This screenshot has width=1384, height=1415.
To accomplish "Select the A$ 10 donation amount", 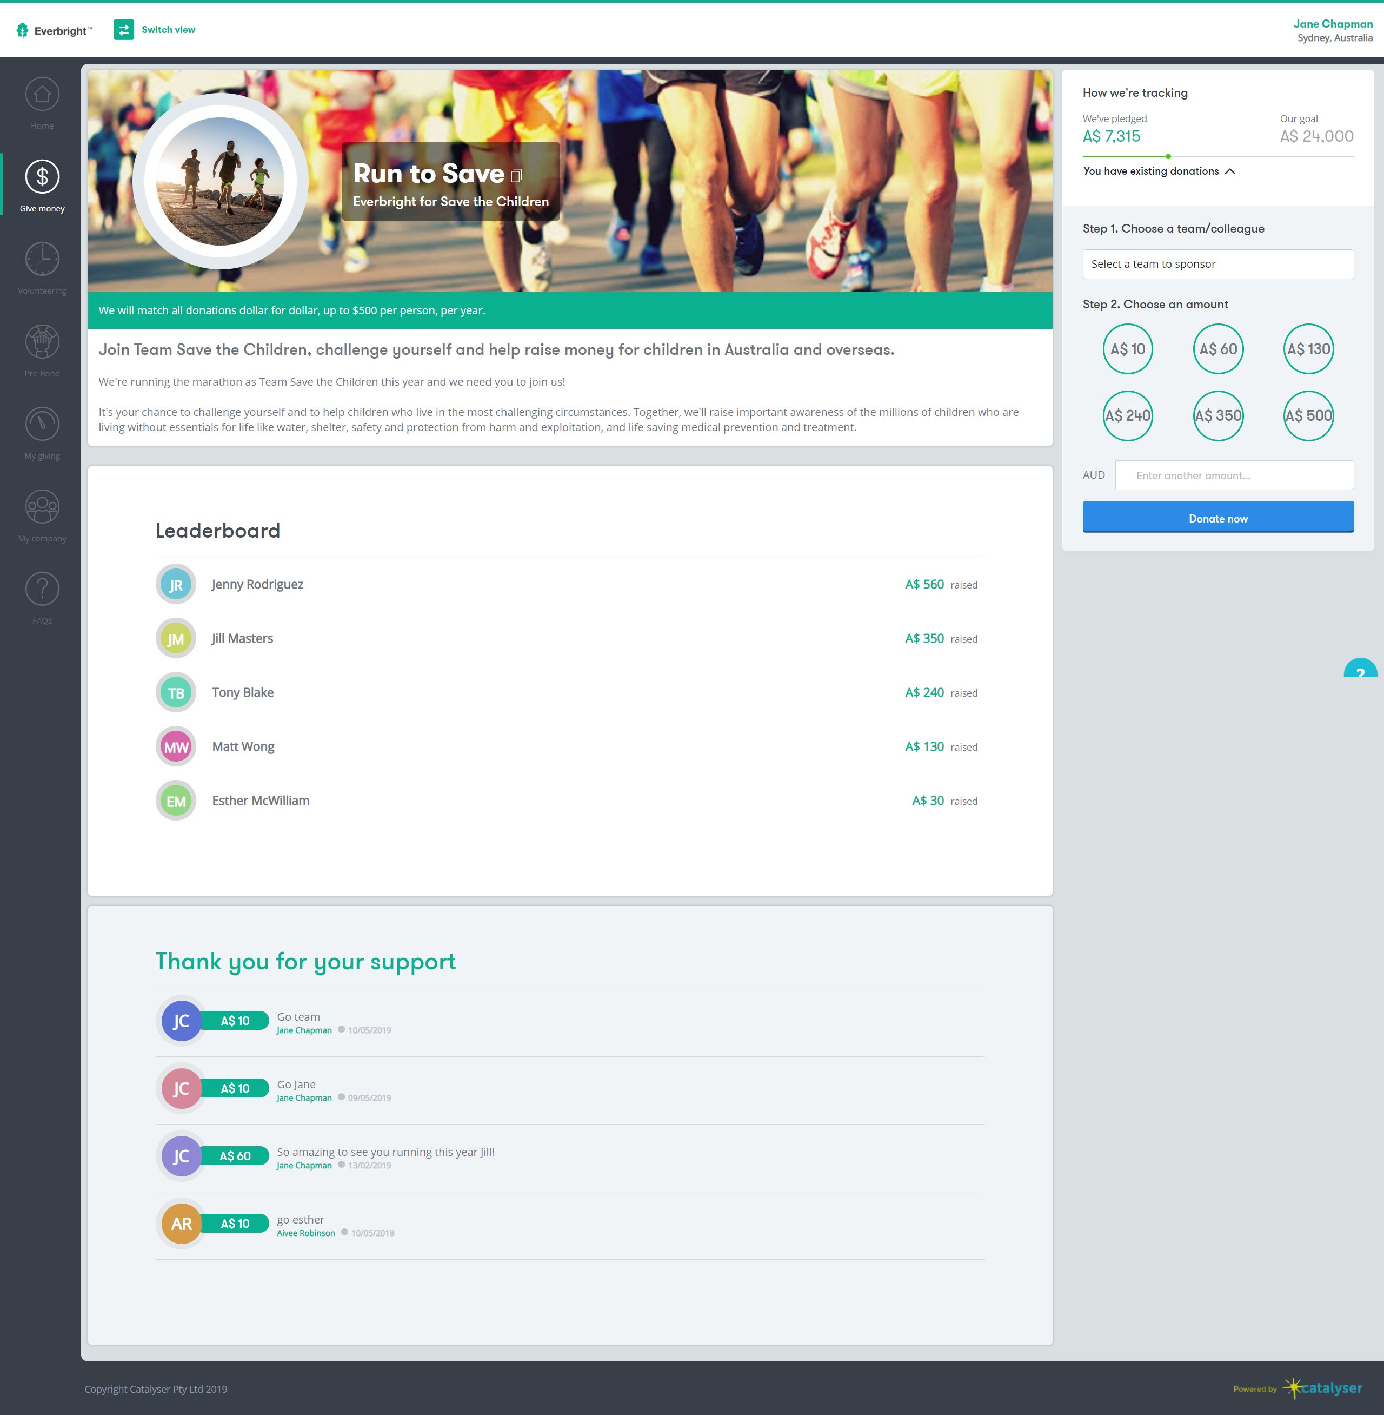I will tap(1127, 349).
